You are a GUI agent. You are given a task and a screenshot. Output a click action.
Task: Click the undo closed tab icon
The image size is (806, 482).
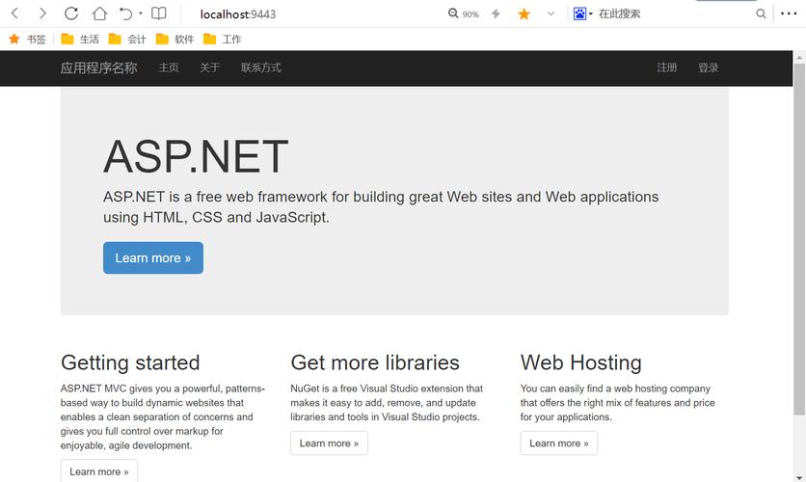point(125,13)
